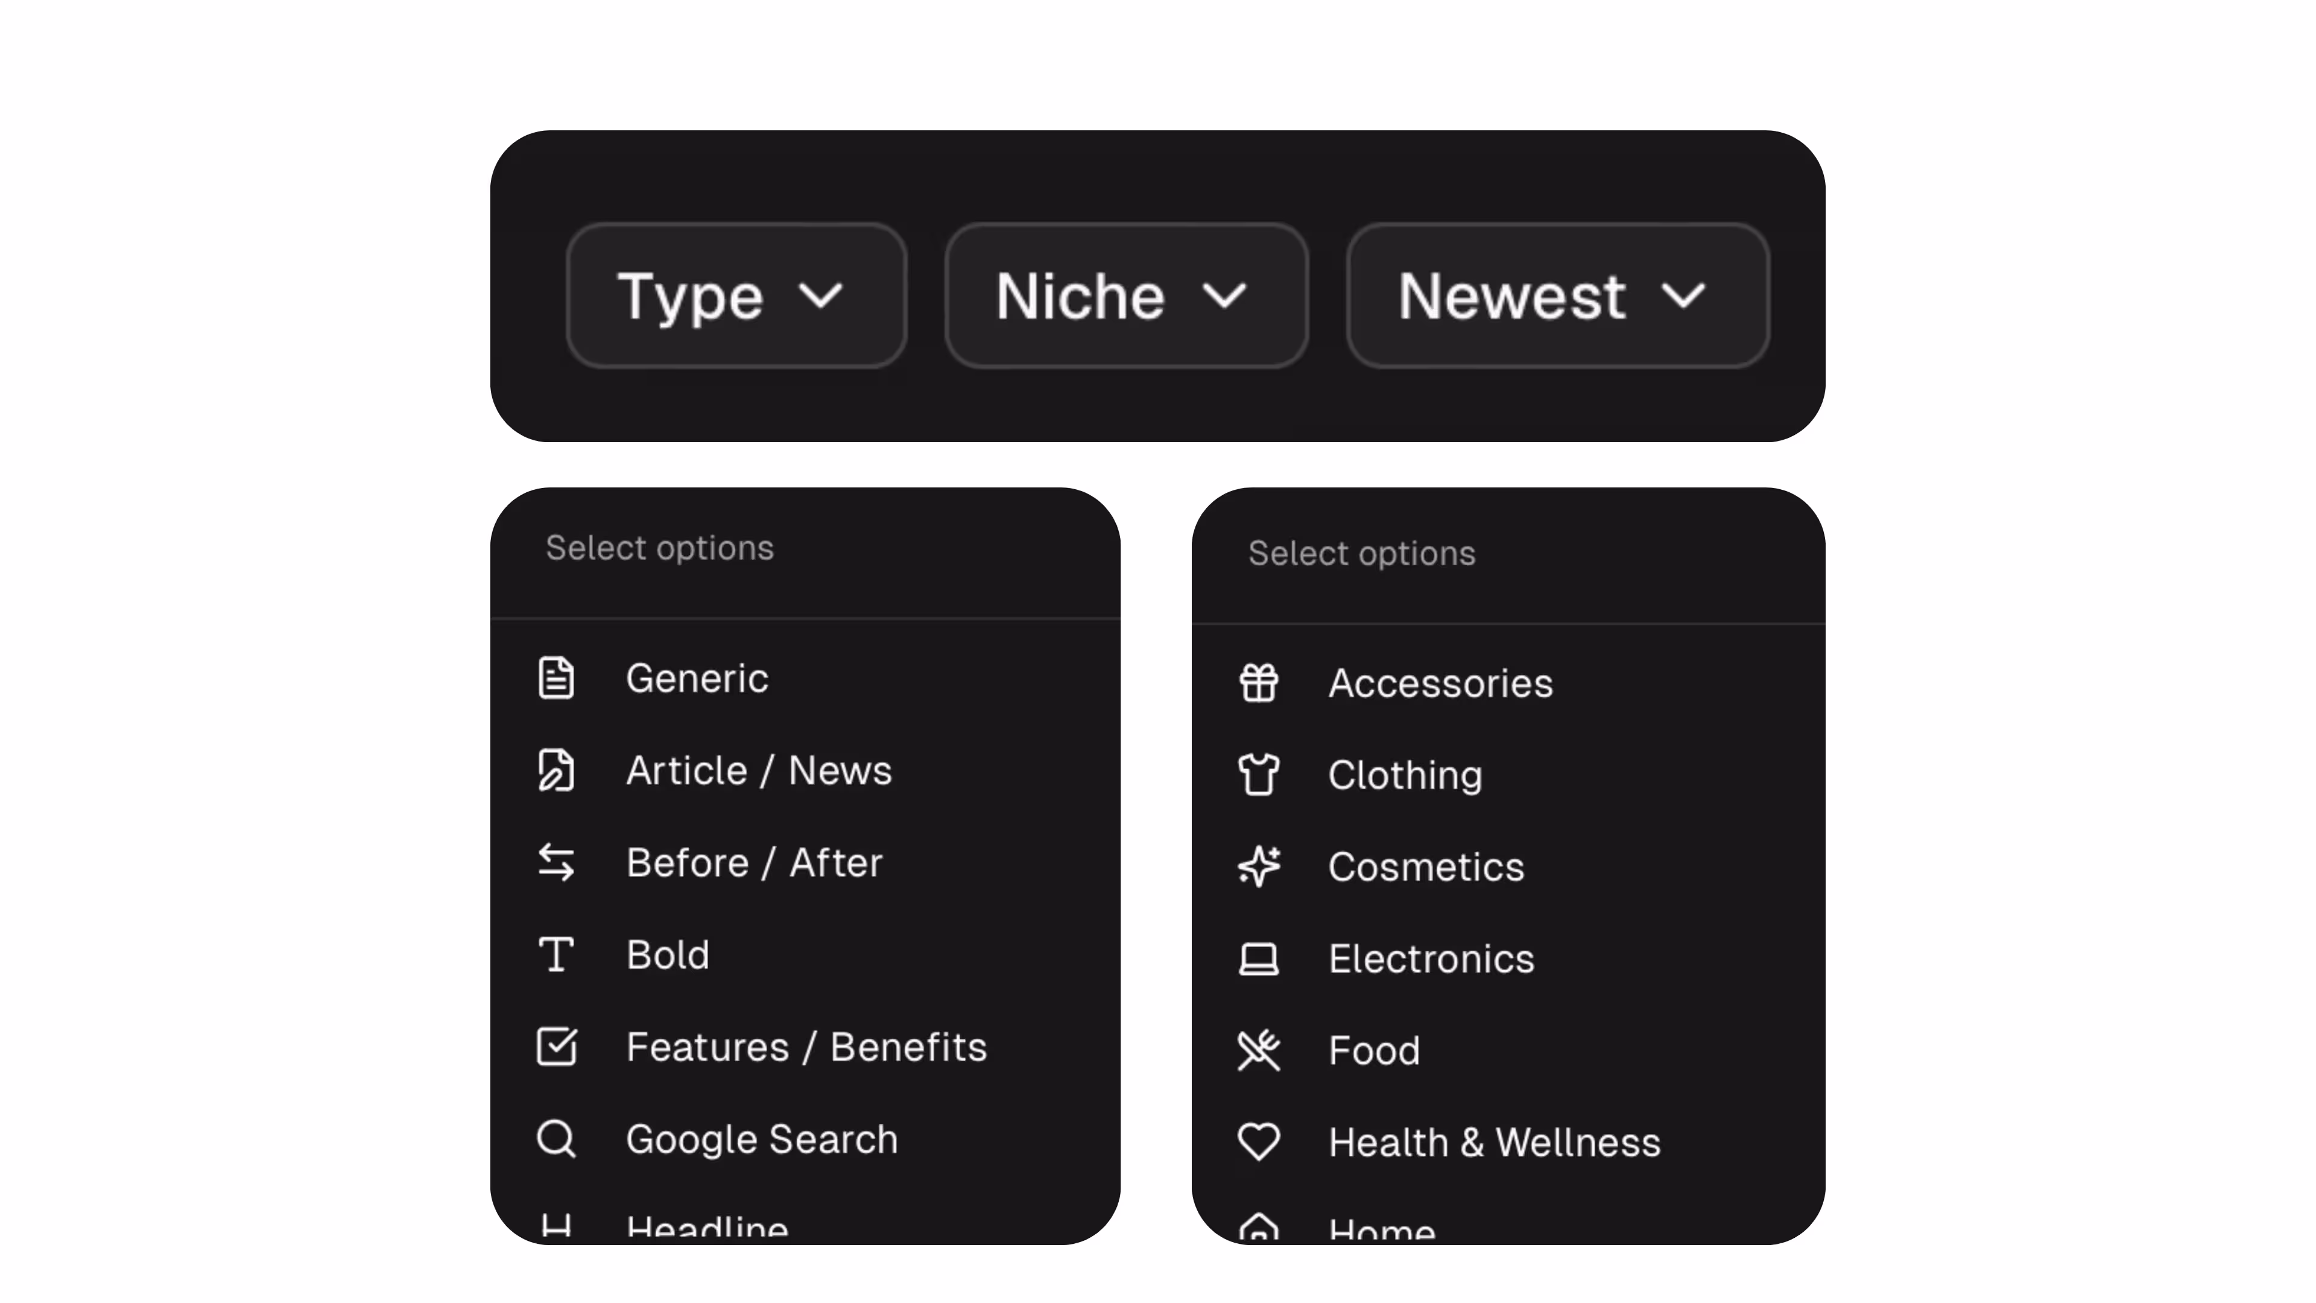The image size is (2316, 1303).
Task: Choose the partially visible Headline option
Action: tap(707, 1228)
